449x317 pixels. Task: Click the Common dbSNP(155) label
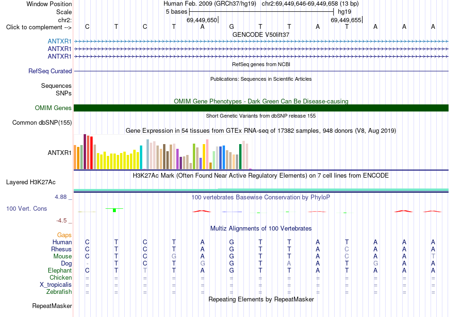click(42, 122)
